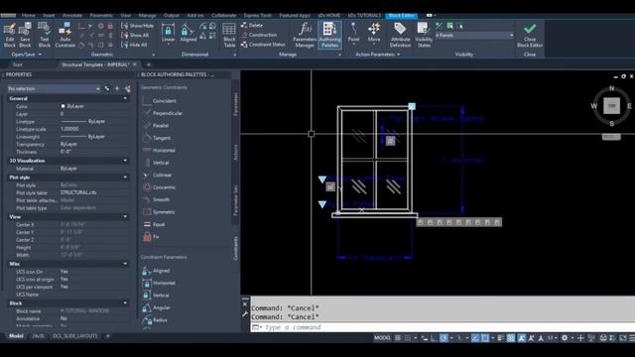Toggle the Authoring Palettes button
Screen dimensions: 635x357
click(x=329, y=35)
